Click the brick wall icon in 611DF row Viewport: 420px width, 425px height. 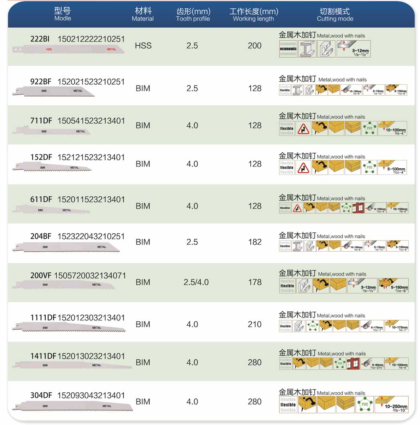(358, 208)
